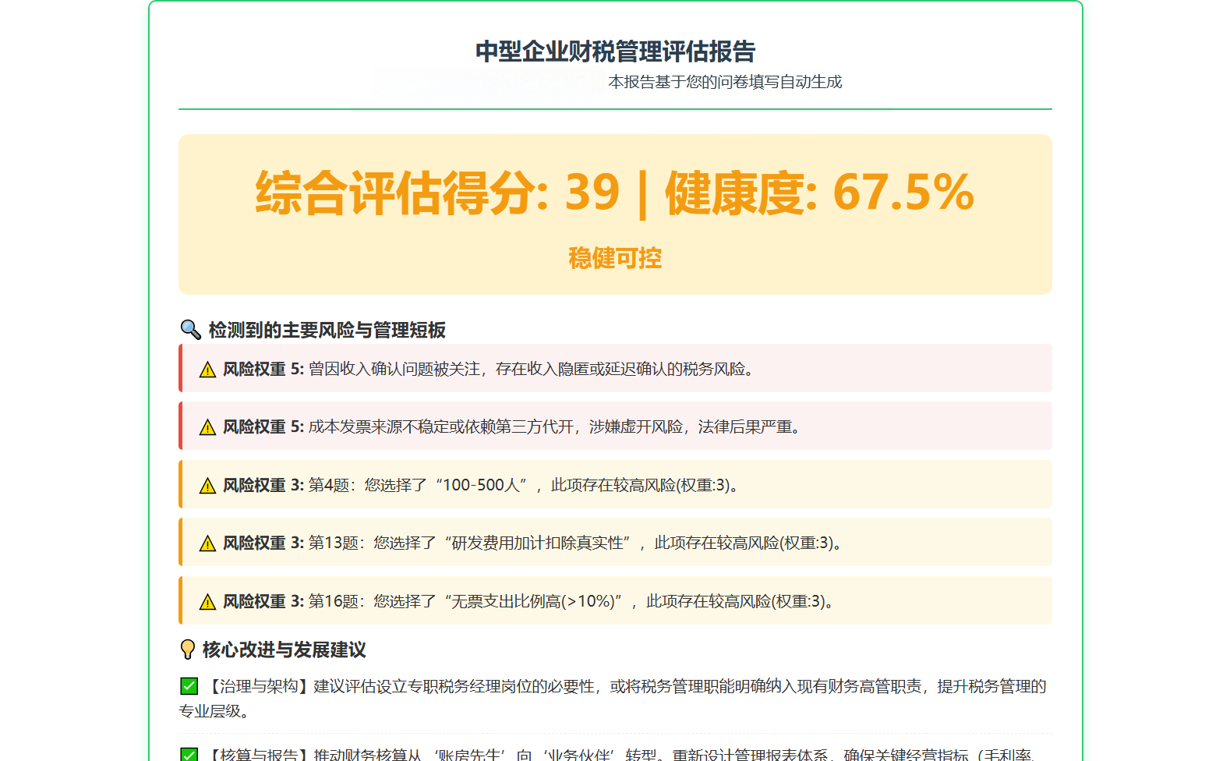The height and width of the screenshot is (761, 1230).
Task: Click the lightbulb icon beside 核心改进与发展建议
Action: click(187, 650)
